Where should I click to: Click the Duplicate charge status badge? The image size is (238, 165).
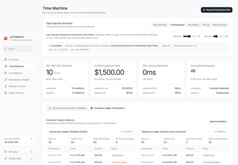[119, 162]
